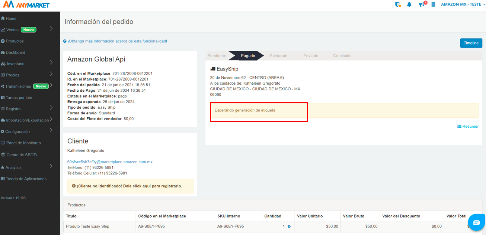This screenshot has height=235, width=486.
Task: Click the Timeline button
Action: (471, 43)
